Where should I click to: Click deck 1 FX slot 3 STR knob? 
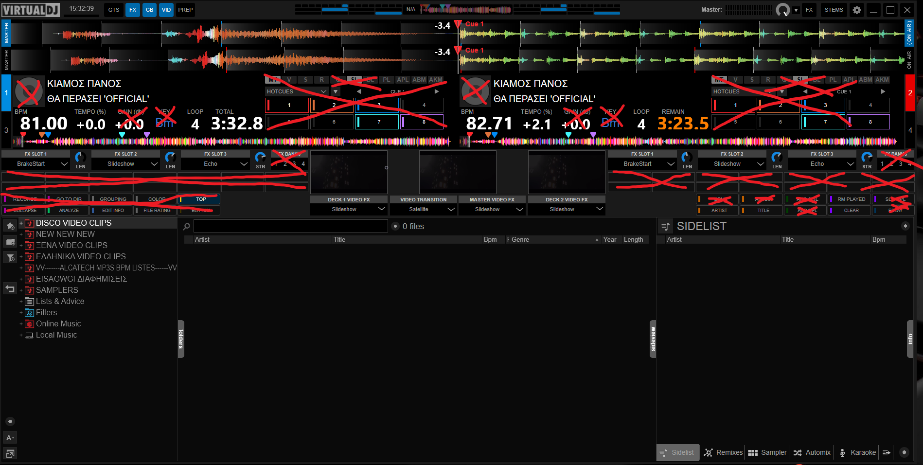point(260,157)
